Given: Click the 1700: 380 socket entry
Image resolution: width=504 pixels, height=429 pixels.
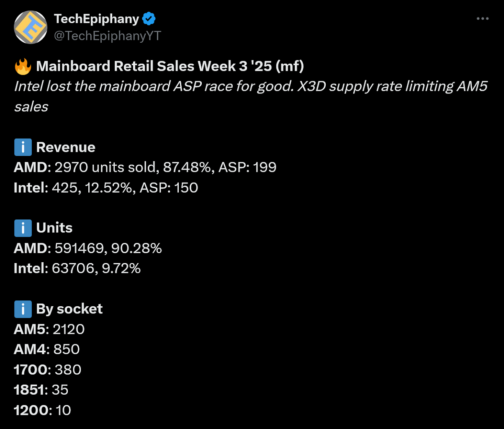Looking at the screenshot, I should point(48,370).
